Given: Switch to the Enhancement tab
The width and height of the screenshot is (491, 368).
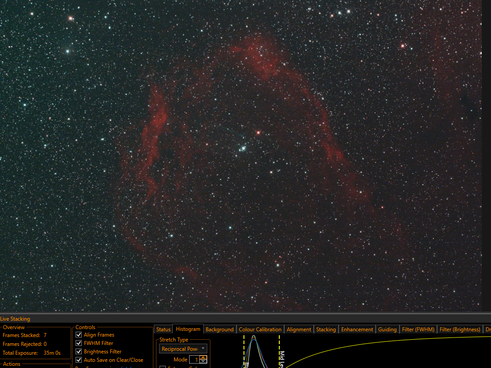Looking at the screenshot, I should coord(357,330).
